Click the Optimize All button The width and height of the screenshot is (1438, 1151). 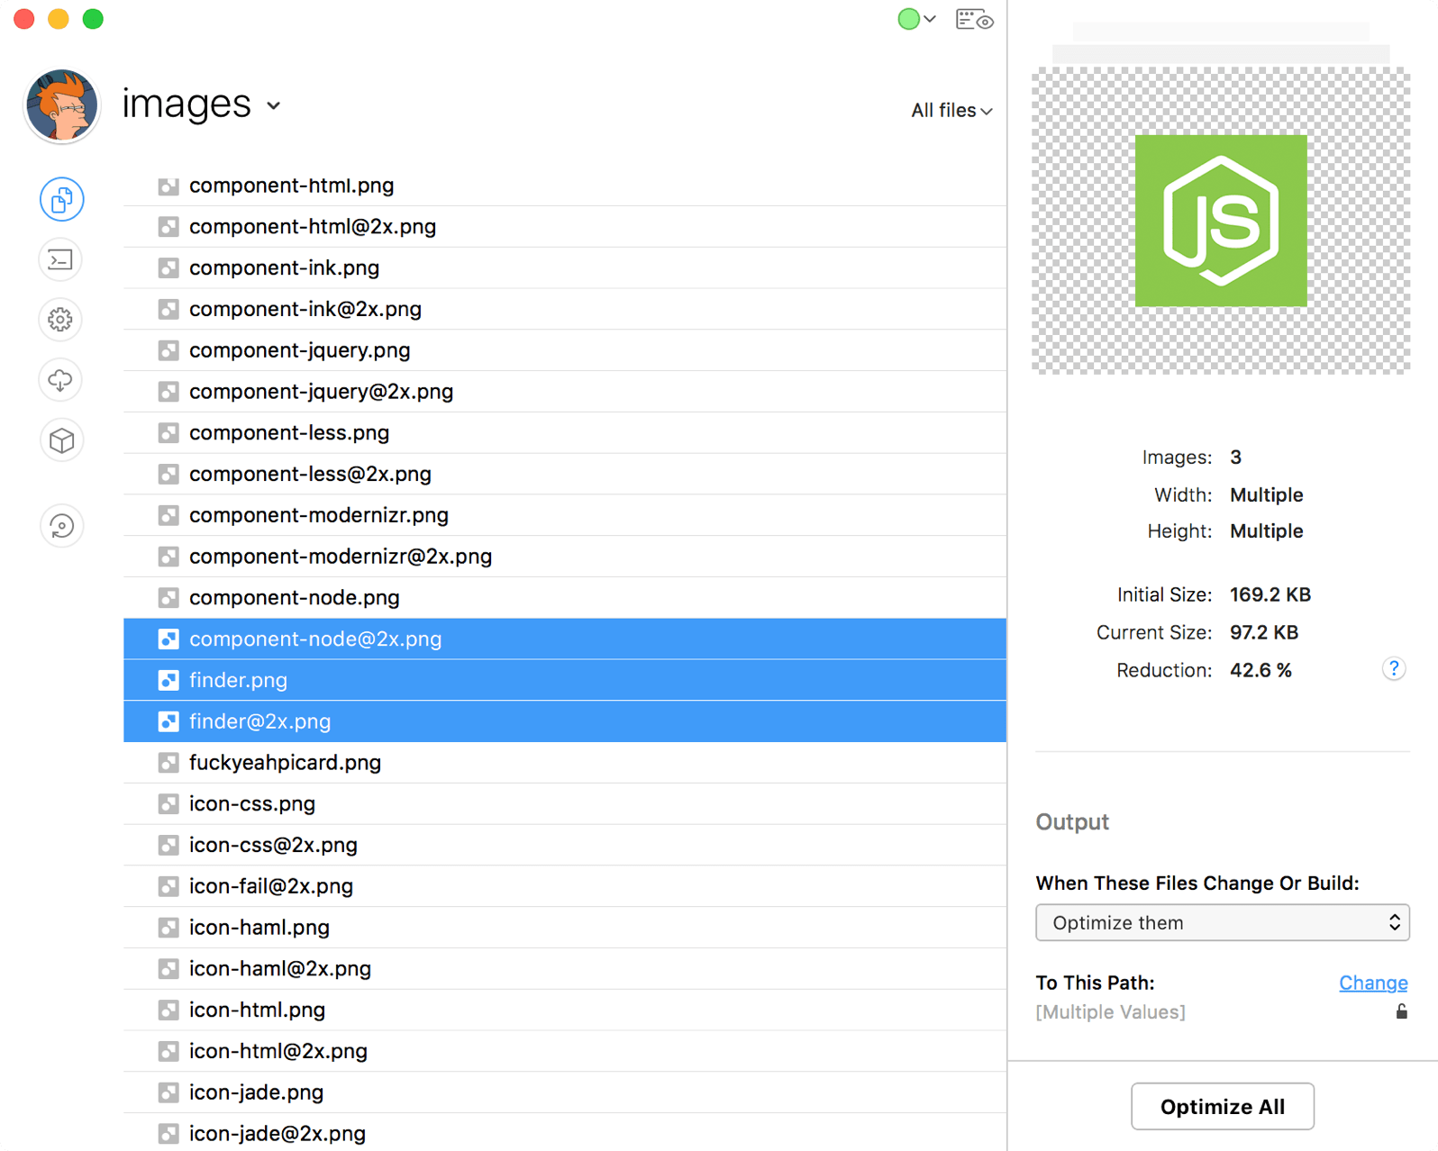pyautogui.click(x=1222, y=1106)
